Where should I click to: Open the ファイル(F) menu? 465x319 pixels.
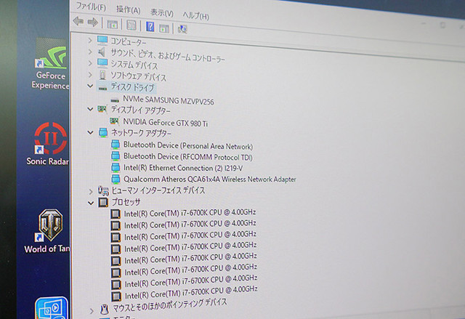pyautogui.click(x=91, y=7)
